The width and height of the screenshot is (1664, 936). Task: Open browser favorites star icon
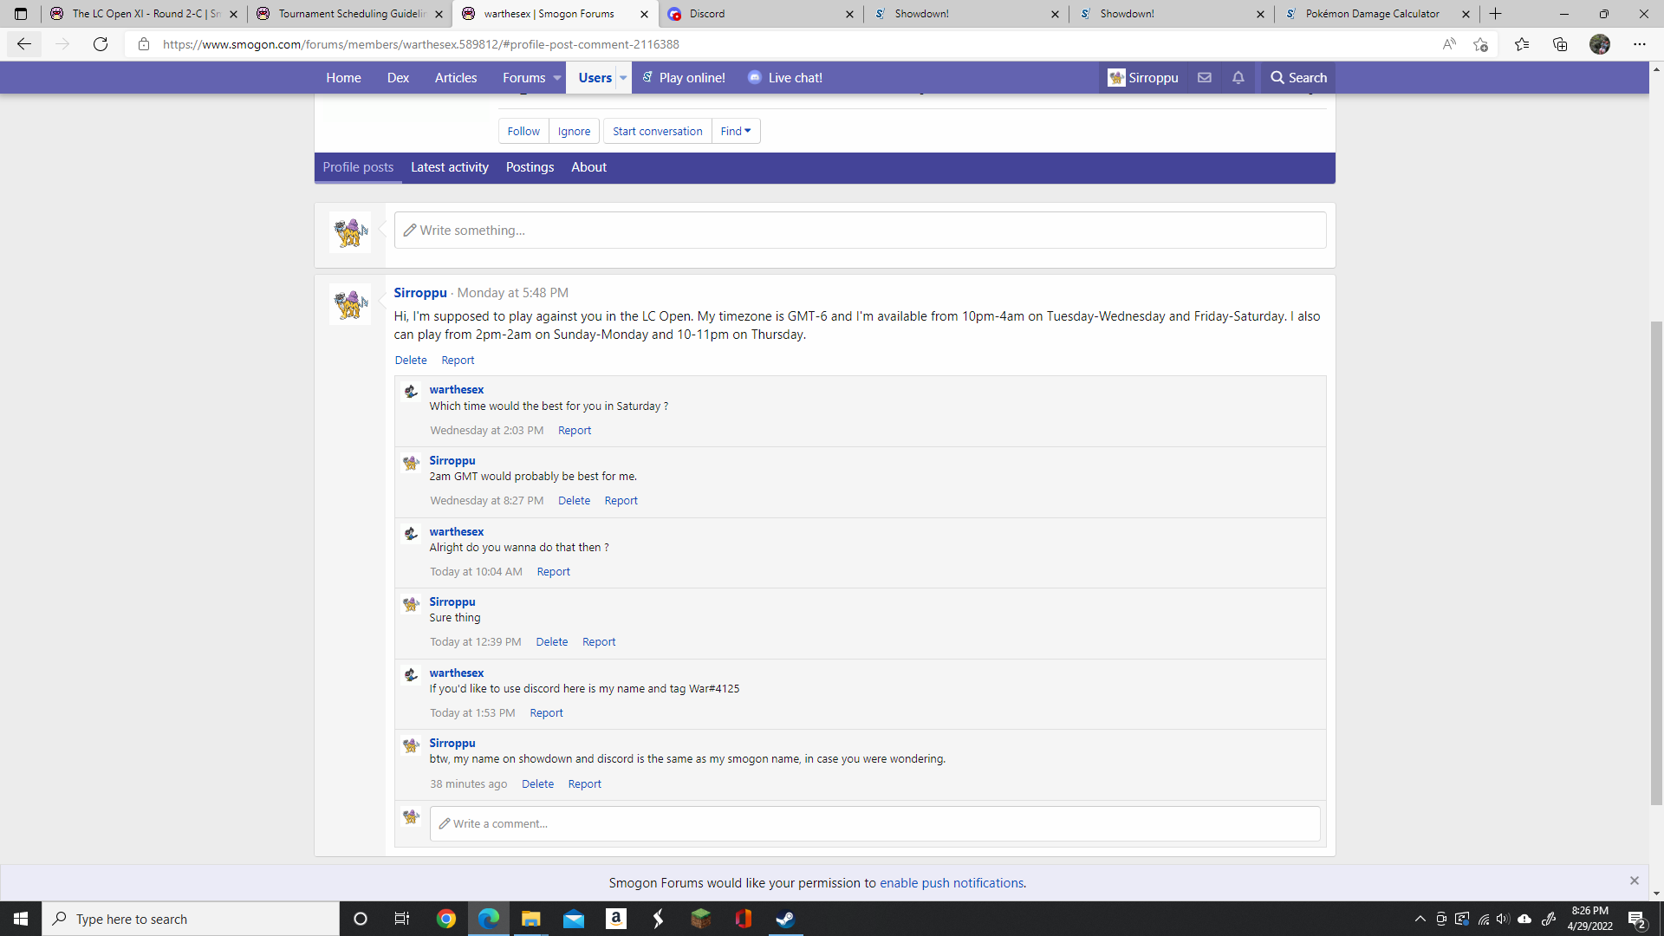tap(1522, 44)
